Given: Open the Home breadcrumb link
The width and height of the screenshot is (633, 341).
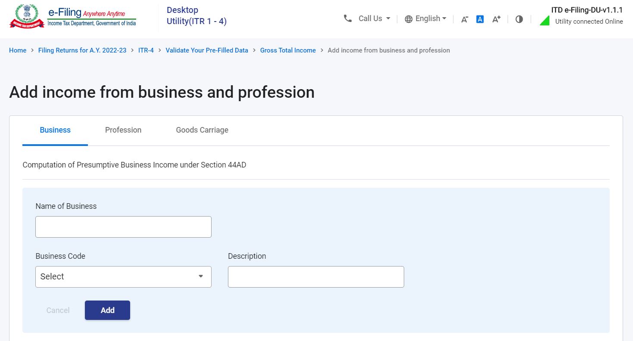Looking at the screenshot, I should click(17, 50).
